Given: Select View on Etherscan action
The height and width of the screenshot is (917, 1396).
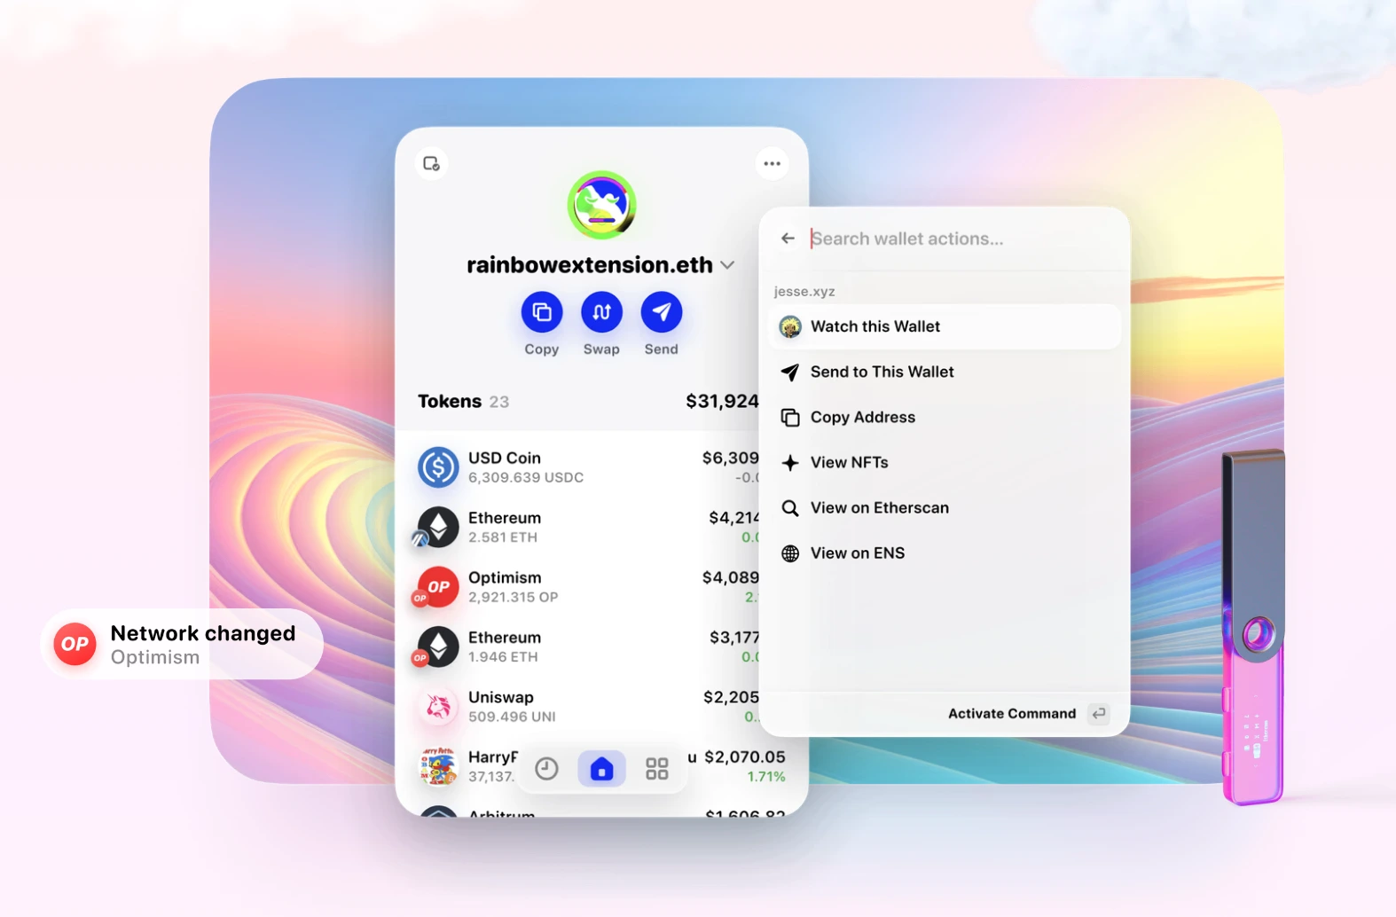Looking at the screenshot, I should point(945,507).
